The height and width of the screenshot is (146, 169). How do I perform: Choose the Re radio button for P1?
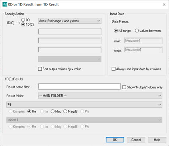pos(29,111)
